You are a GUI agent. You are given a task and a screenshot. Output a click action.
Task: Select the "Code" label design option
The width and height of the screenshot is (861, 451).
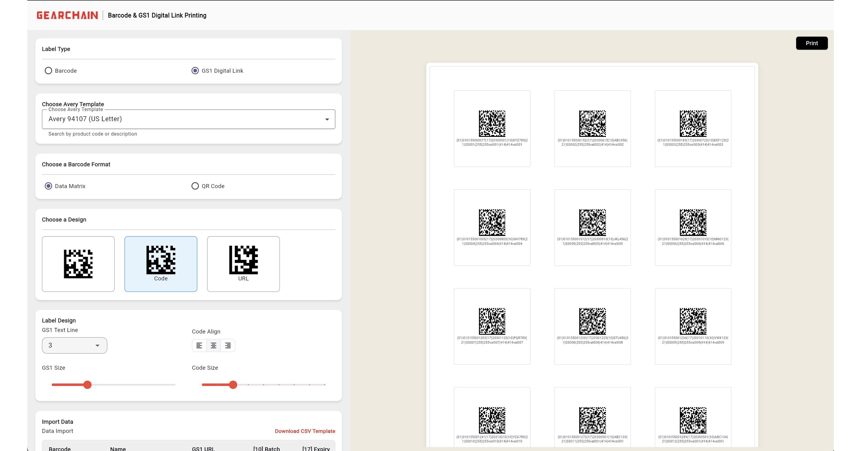coord(161,264)
